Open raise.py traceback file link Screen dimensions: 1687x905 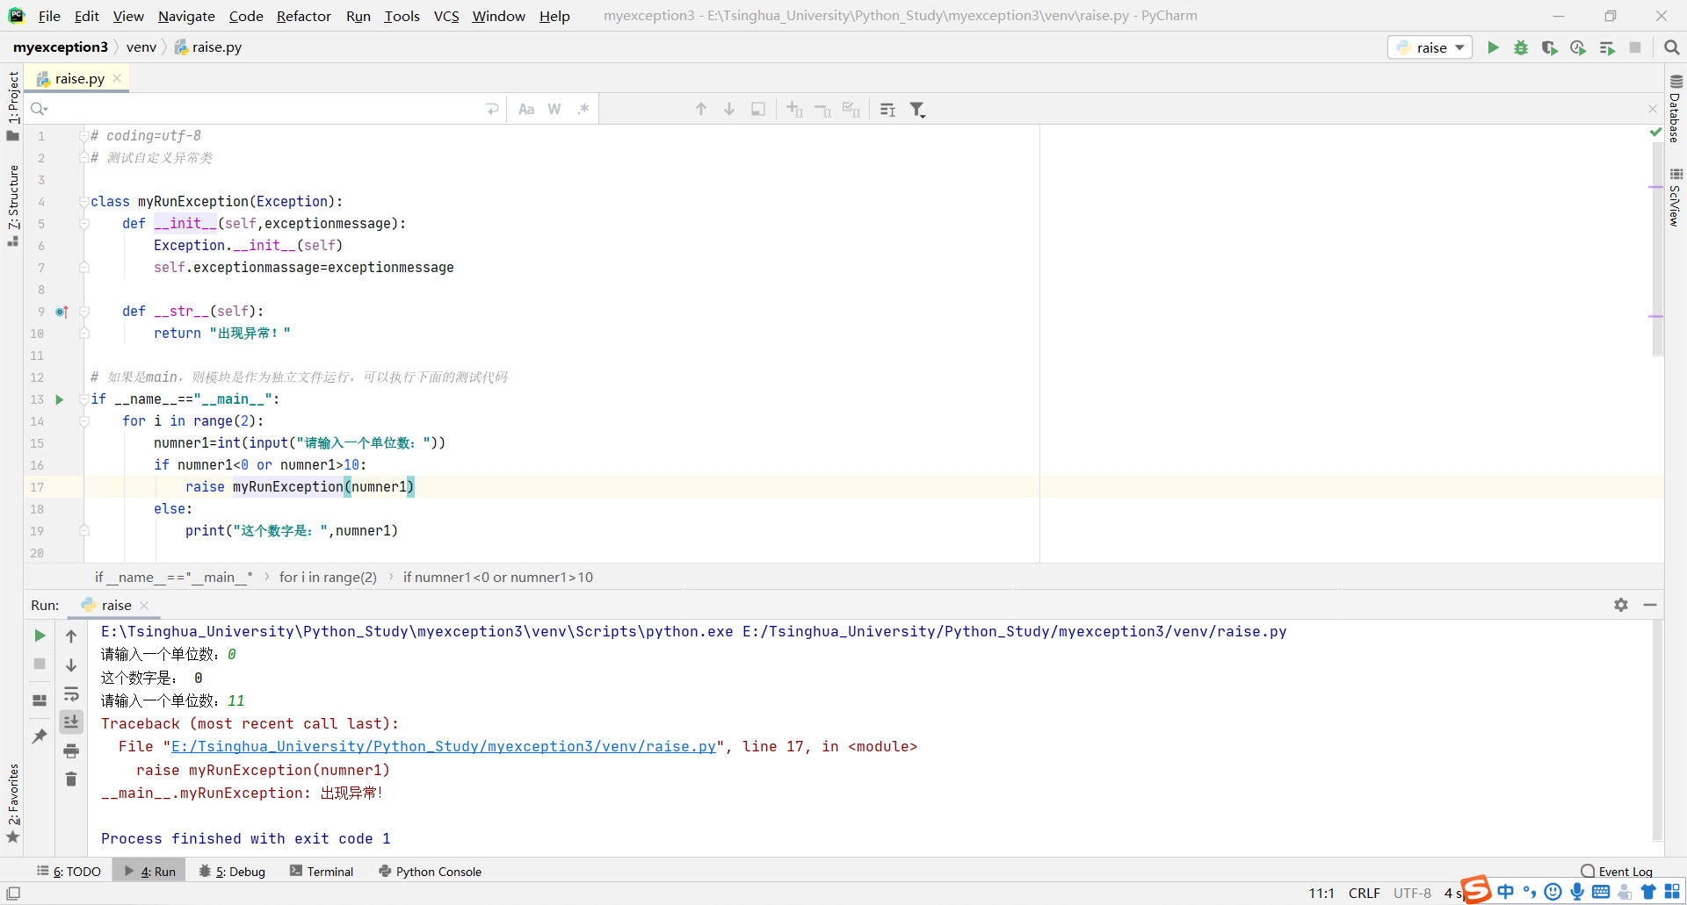point(444,747)
